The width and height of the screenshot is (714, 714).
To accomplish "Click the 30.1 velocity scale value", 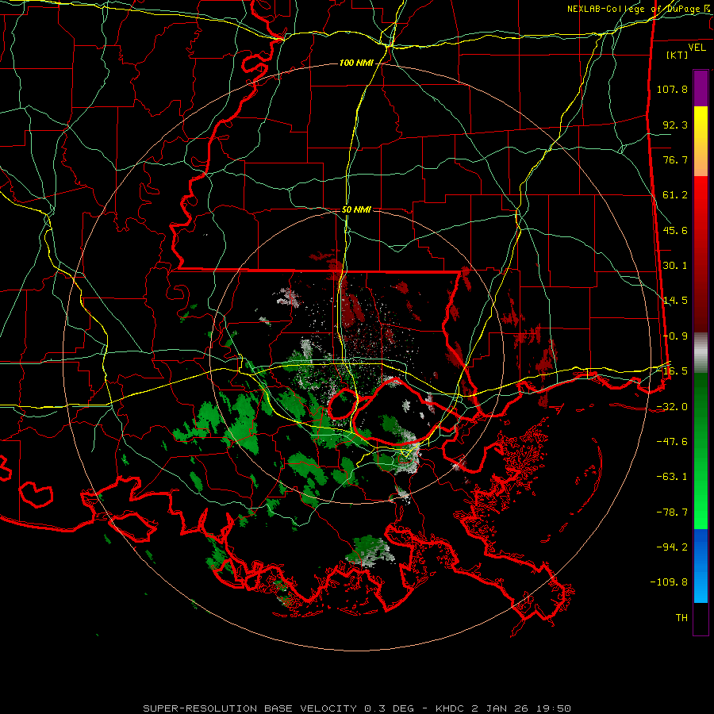I will (675, 266).
